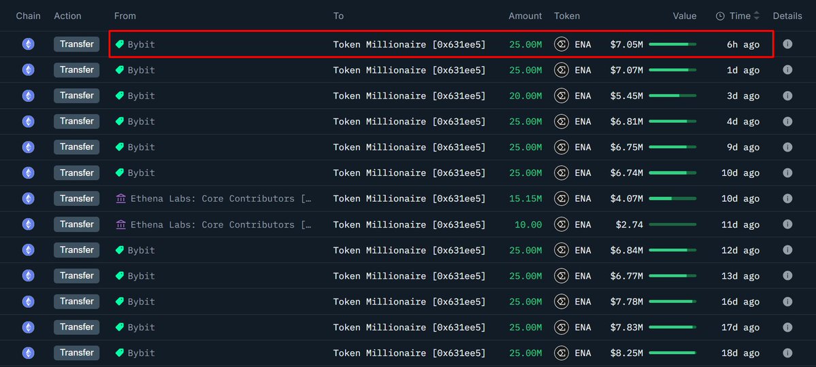Click the ENA token icon in the $2.74 row
Viewport: 816px width, 367px height.
click(x=561, y=224)
